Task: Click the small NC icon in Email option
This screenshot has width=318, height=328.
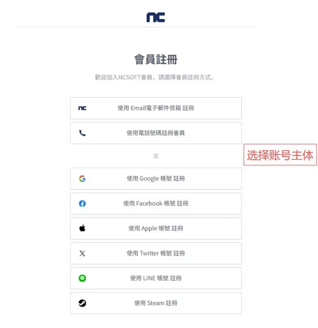Action: 82,108
